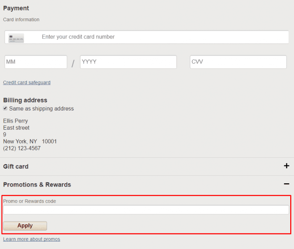Viewport: 294px width, 249px height.
Task: Click the MM expiration month field
Action: click(36, 62)
